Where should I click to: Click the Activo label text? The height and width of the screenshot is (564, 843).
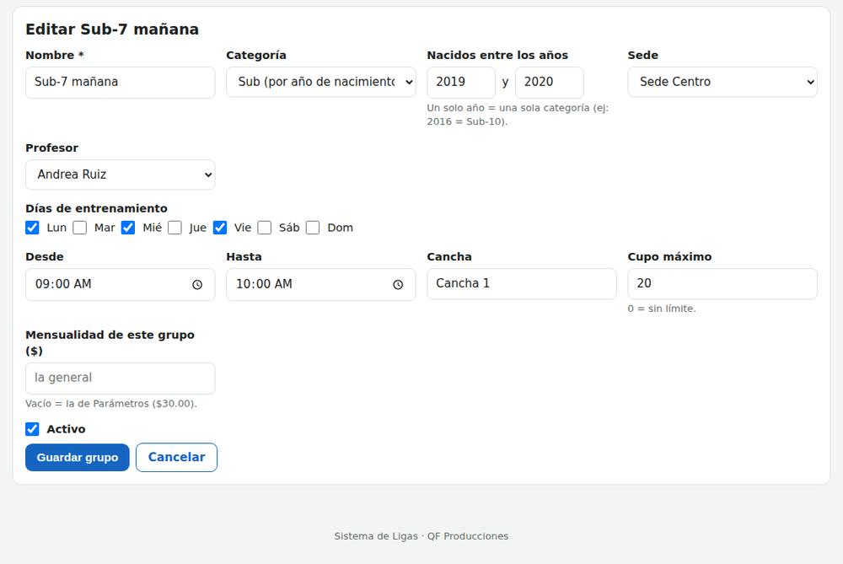pyautogui.click(x=66, y=429)
